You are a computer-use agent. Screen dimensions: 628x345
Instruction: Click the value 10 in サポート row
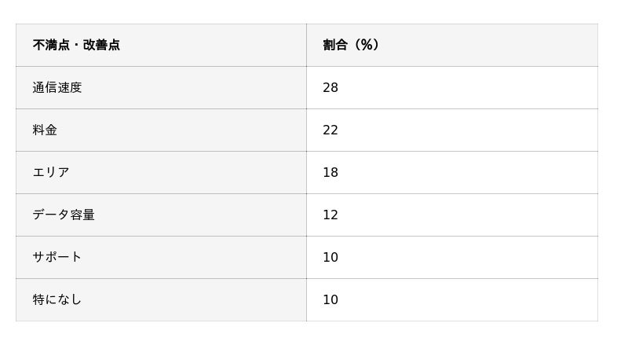330,257
